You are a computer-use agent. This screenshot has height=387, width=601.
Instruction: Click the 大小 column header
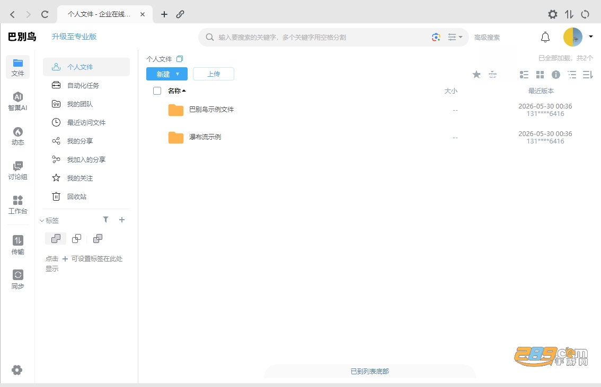click(450, 91)
